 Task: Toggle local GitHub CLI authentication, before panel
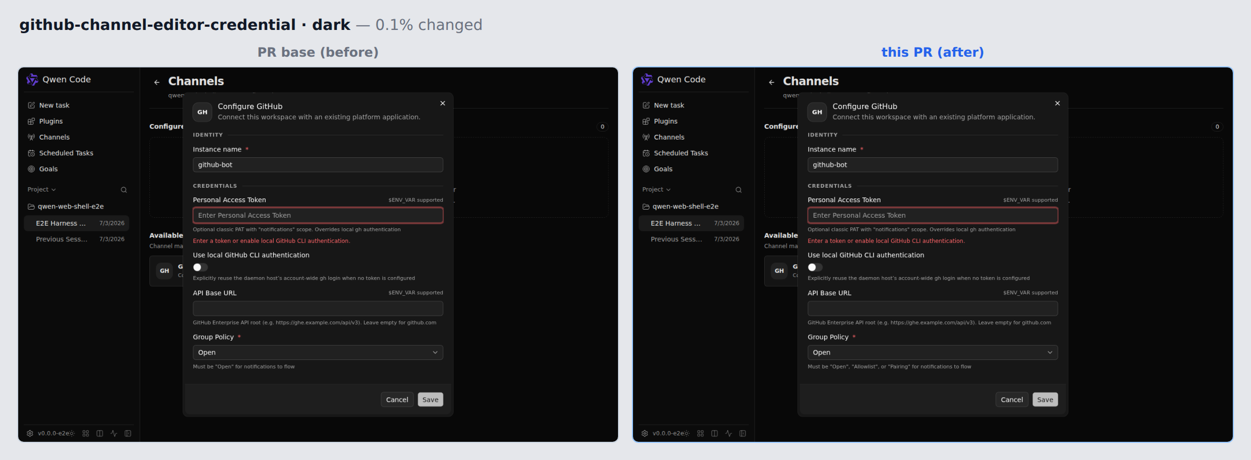coord(200,267)
